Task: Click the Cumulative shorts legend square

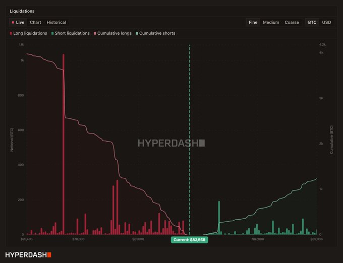Action: point(137,33)
